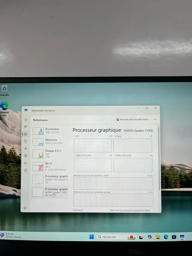Launch Copilot from the taskbar
The height and width of the screenshot is (256, 192).
tap(150, 237)
